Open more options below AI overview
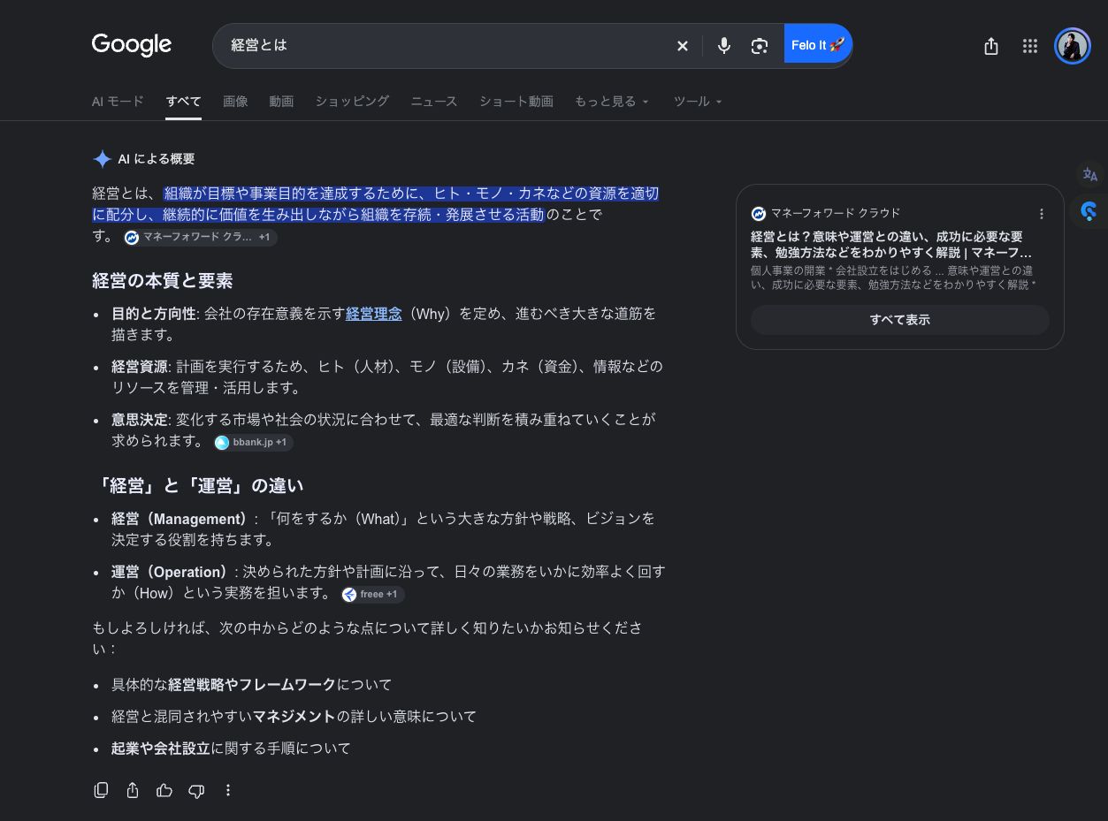This screenshot has height=821, width=1108. [x=228, y=790]
